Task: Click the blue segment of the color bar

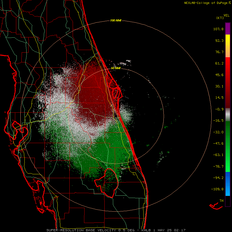Action: [228, 184]
